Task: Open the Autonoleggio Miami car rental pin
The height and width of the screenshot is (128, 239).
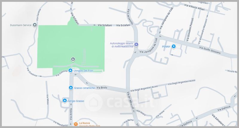Action: point(137,44)
